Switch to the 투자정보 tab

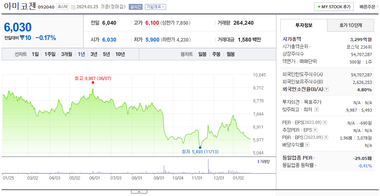[x=304, y=25]
